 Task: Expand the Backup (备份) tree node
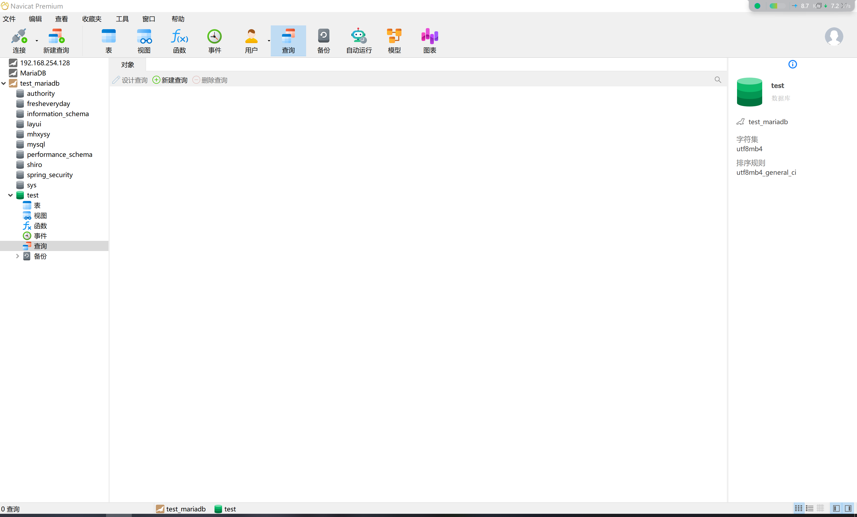(x=17, y=256)
